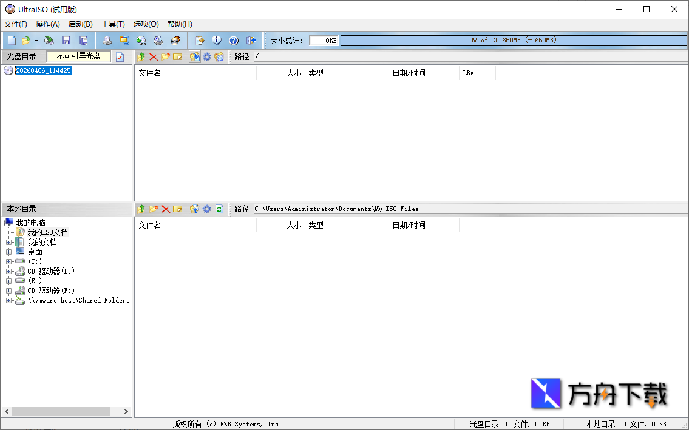Show ISO information with the blue info icon

[217, 41]
